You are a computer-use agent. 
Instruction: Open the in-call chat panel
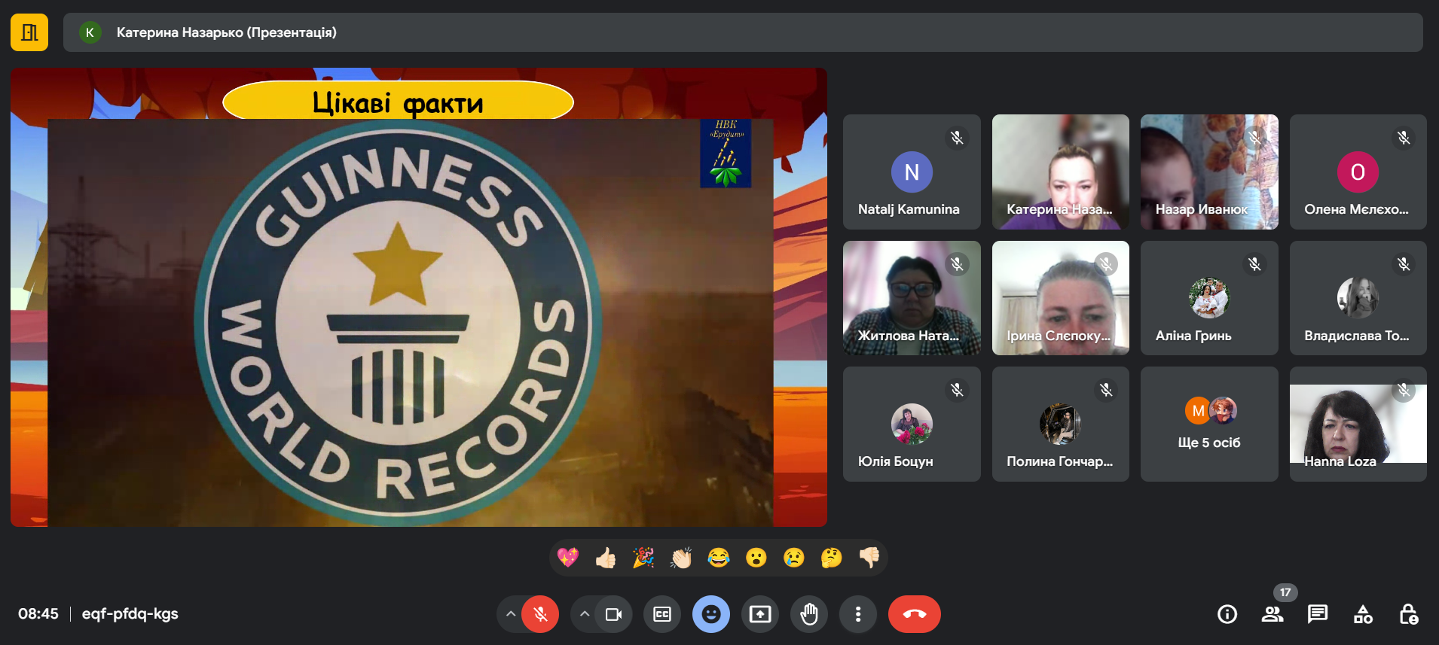tap(1318, 614)
